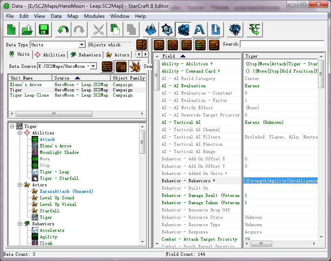
Task: Sort by the Field column header arrow
Action: point(183,56)
